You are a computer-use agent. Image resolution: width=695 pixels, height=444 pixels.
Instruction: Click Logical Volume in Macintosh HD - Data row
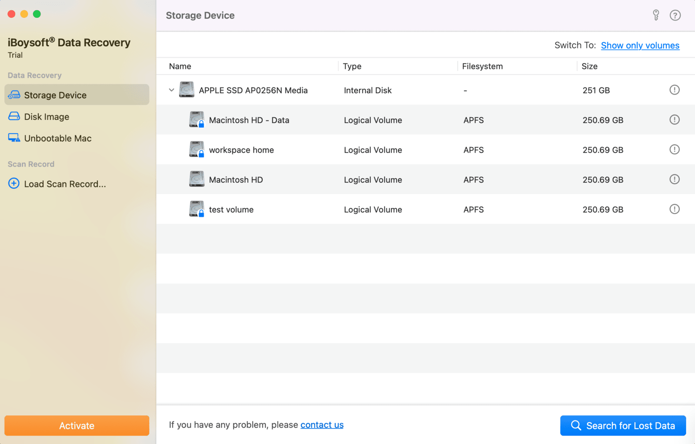coord(373,120)
